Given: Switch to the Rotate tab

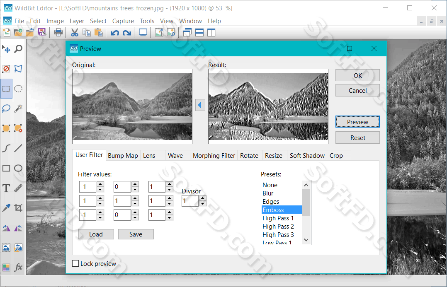Looking at the screenshot, I should 249,155.
